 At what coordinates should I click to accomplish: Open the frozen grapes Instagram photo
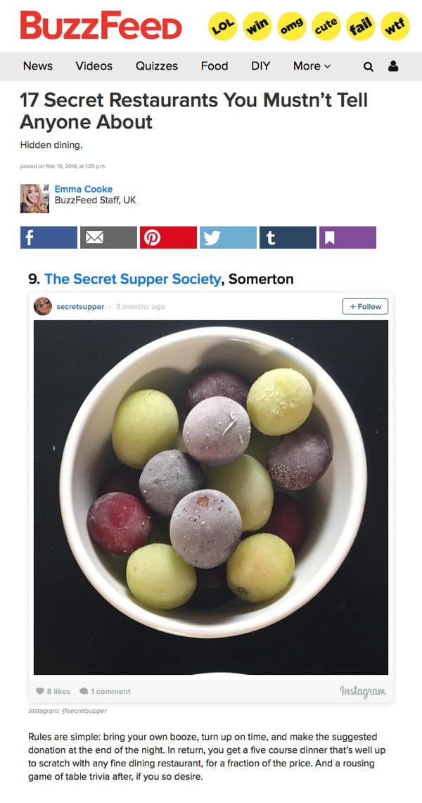pyautogui.click(x=211, y=498)
